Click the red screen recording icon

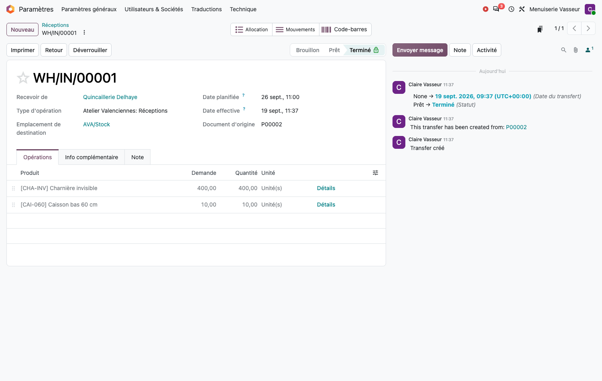click(x=486, y=9)
